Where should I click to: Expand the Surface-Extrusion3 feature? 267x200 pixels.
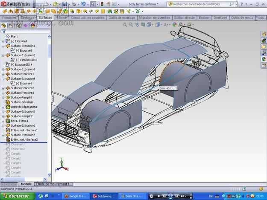tap(3, 70)
